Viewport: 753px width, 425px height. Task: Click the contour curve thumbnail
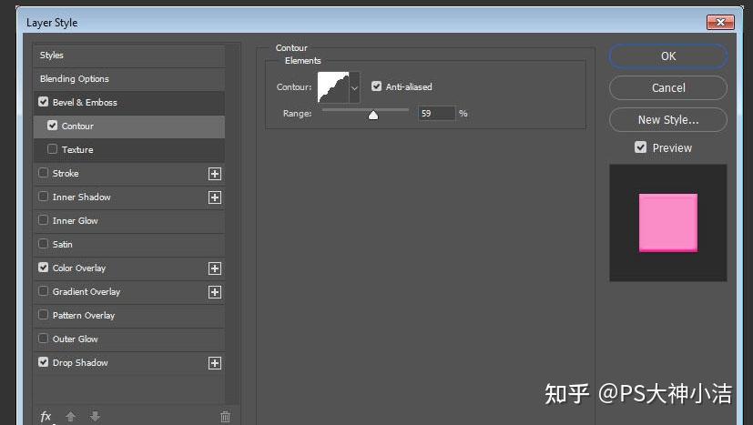pos(333,87)
